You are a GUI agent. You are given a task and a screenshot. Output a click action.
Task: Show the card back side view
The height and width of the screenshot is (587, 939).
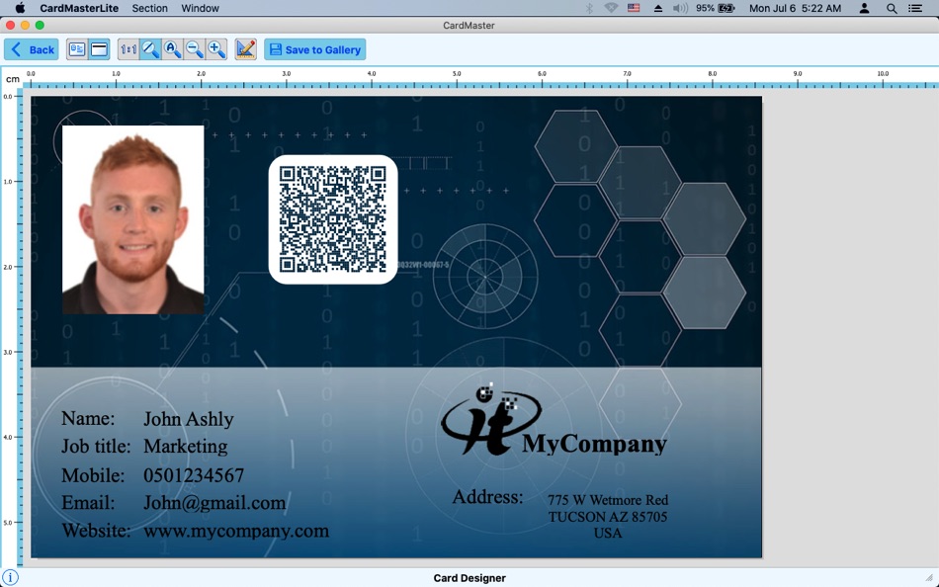pyautogui.click(x=100, y=49)
